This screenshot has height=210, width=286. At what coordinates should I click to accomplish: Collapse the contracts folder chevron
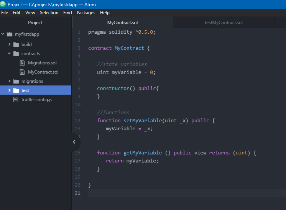10,54
